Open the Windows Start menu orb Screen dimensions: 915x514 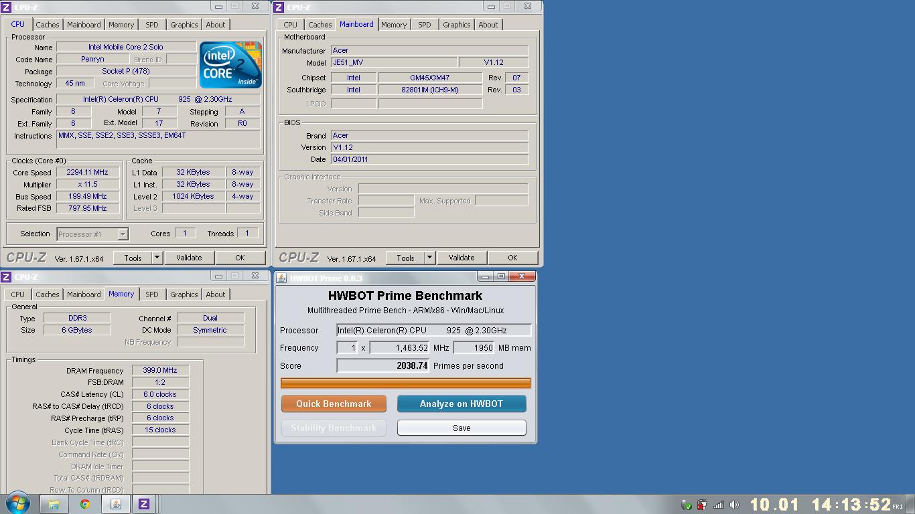pyautogui.click(x=17, y=504)
